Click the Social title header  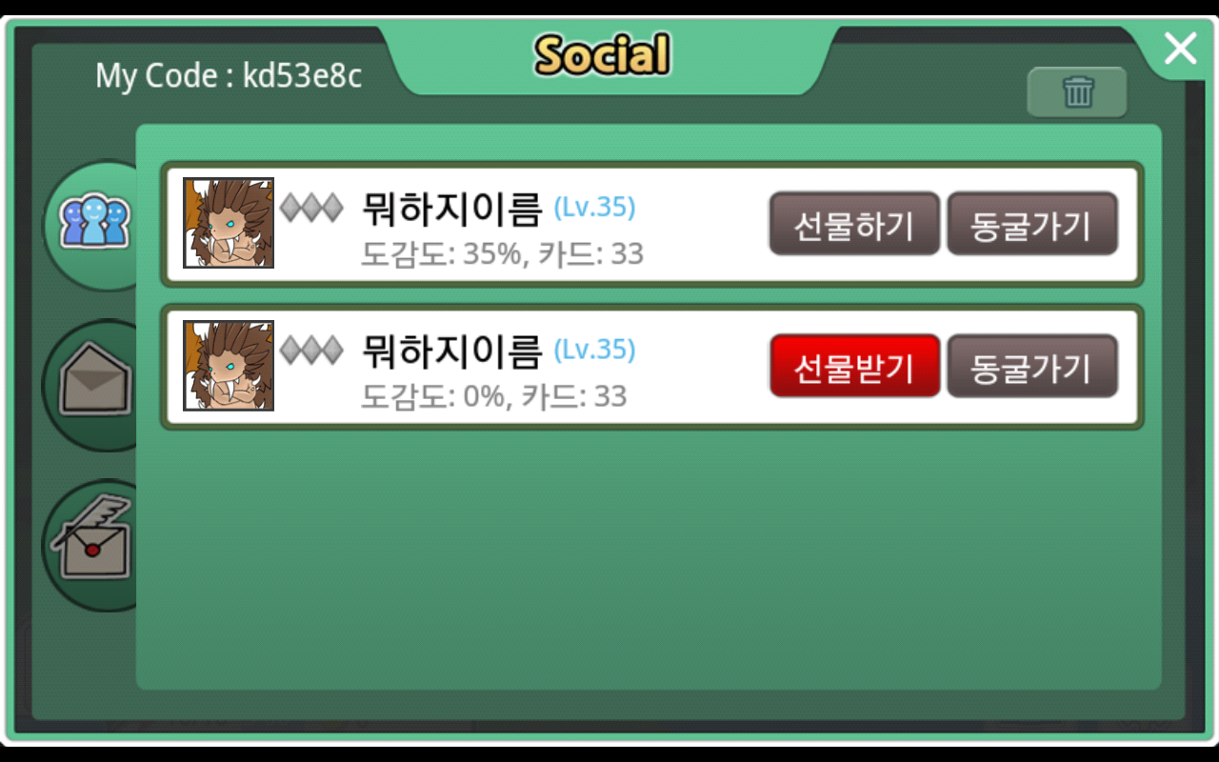point(602,54)
